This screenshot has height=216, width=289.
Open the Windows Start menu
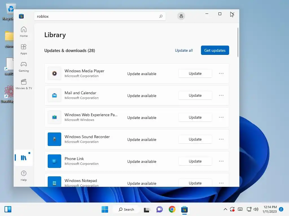105,209
